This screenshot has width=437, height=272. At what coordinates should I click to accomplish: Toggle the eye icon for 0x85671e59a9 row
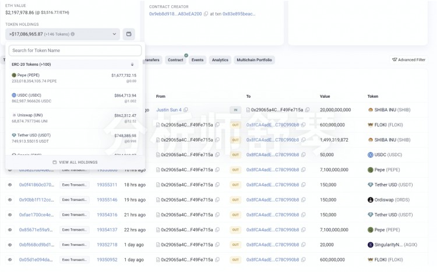pos(10,229)
